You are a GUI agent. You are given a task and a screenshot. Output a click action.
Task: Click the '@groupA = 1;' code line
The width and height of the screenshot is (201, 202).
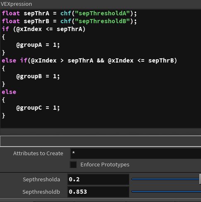click(38, 45)
